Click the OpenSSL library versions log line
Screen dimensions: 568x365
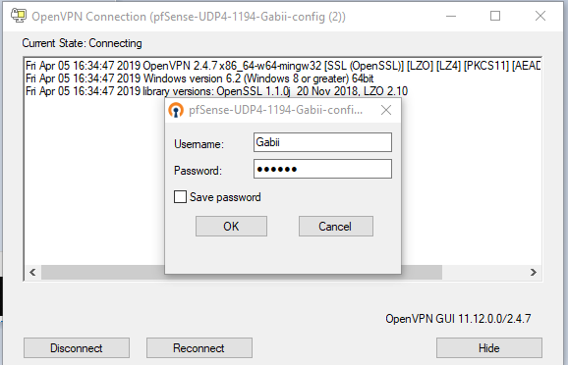216,91
